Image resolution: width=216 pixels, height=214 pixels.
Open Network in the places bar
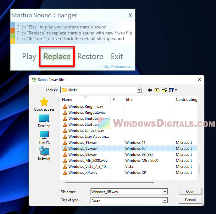pos(44,153)
